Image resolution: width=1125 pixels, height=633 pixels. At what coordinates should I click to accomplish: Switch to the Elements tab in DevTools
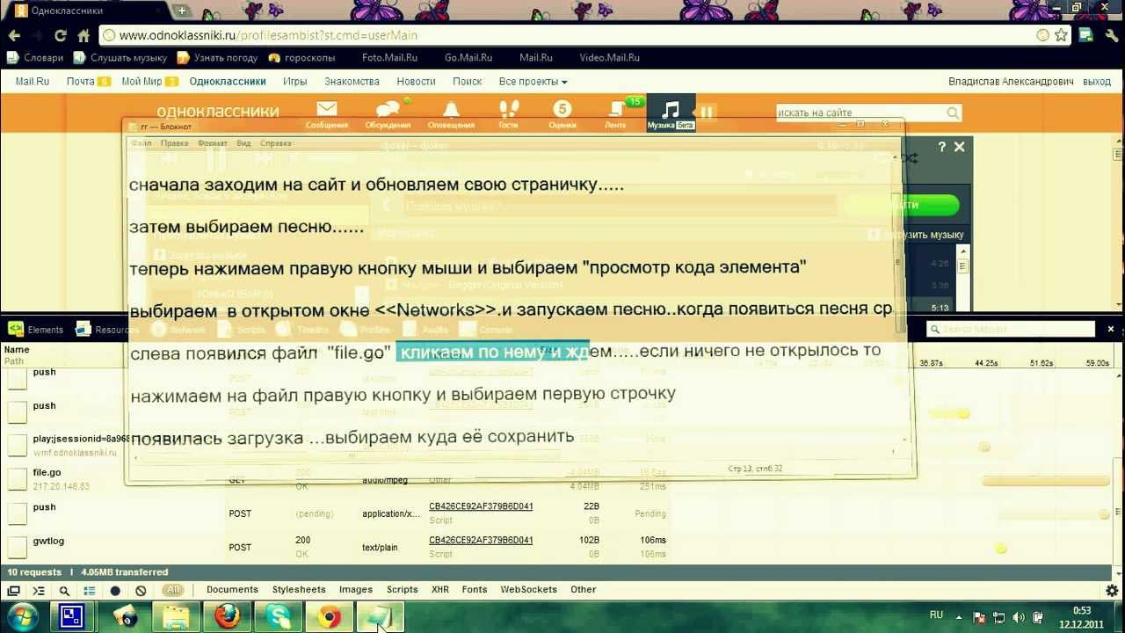35,330
